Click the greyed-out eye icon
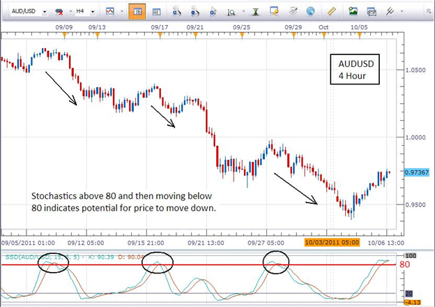Screen dimensions: 435x307 pos(293,11)
